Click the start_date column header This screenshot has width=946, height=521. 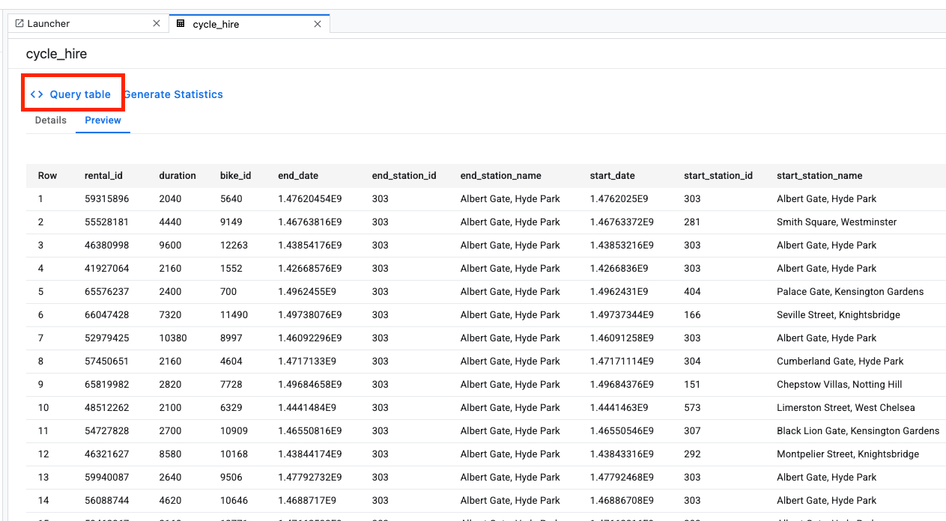pyautogui.click(x=612, y=175)
